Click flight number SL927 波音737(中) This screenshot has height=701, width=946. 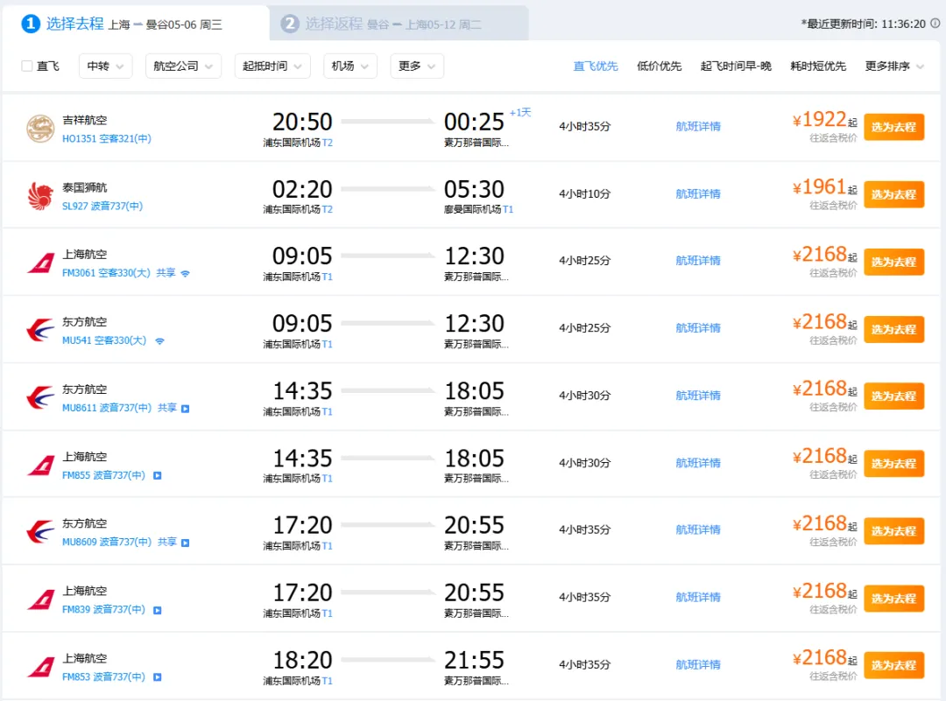pos(102,207)
